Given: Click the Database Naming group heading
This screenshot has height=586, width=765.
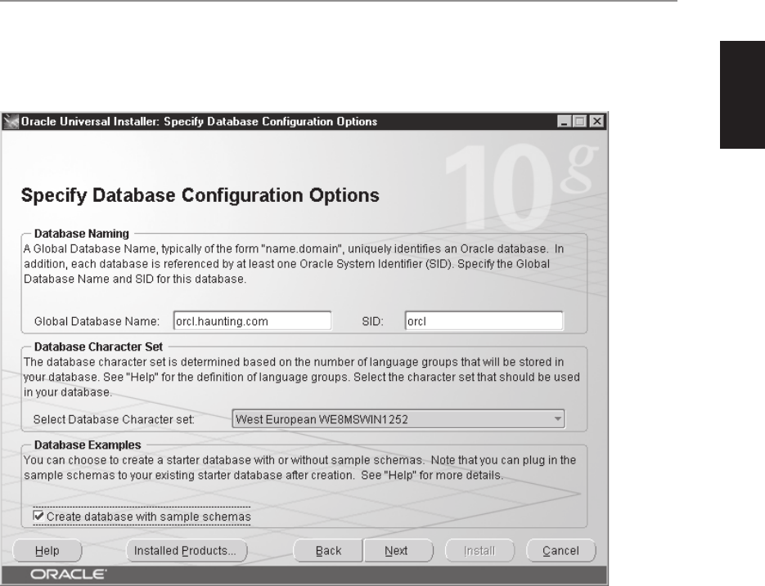Looking at the screenshot, I should pyautogui.click(x=82, y=234).
